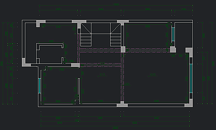This screenshot has height=130, width=216.
Task: Select the 3400 elevation marker label
Action: tap(153, 74)
